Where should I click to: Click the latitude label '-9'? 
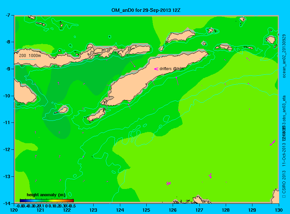click(8, 69)
